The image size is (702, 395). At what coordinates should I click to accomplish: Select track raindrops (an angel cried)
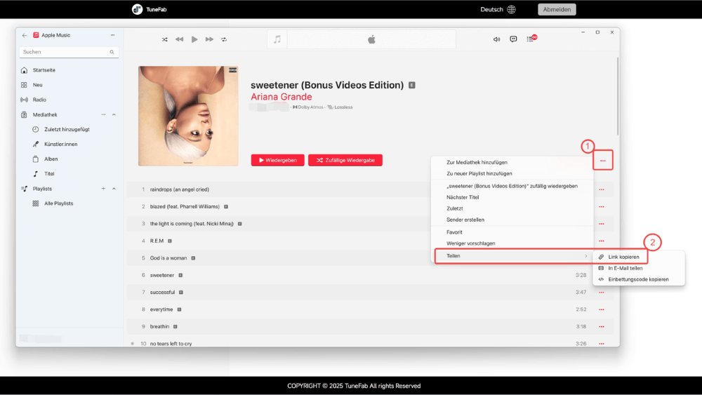(x=180, y=189)
